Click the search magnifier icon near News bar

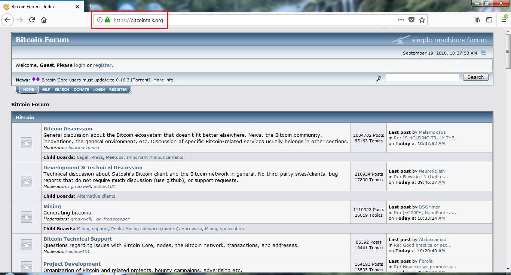tap(379, 78)
